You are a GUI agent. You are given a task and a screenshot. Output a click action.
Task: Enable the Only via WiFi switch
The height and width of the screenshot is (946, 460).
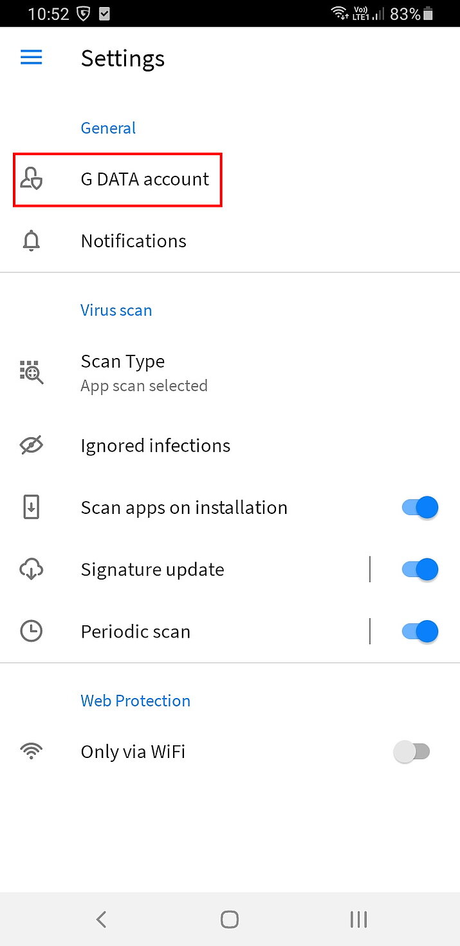[412, 752]
